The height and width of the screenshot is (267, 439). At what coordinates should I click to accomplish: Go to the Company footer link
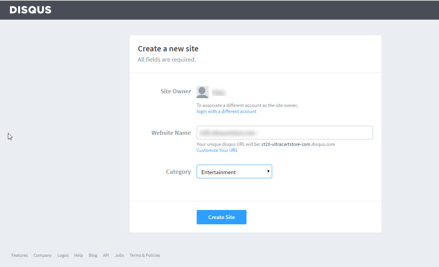43,255
